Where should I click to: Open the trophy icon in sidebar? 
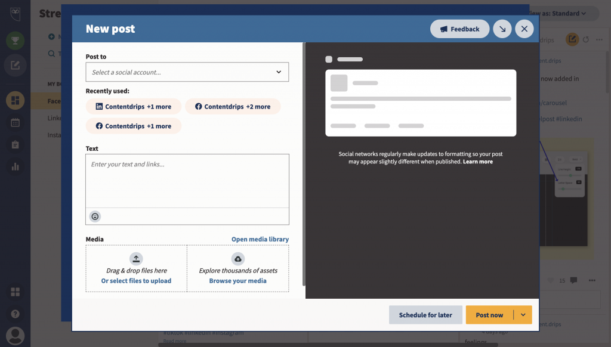click(15, 41)
